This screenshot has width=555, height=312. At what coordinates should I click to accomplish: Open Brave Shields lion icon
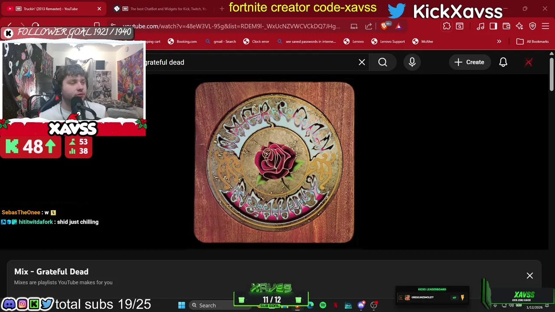point(385,26)
